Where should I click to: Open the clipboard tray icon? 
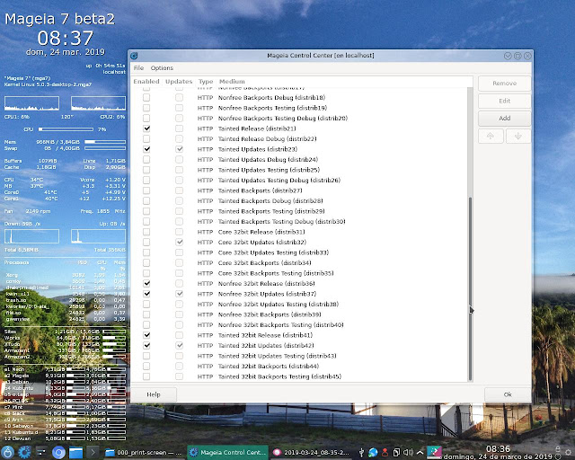(396, 452)
